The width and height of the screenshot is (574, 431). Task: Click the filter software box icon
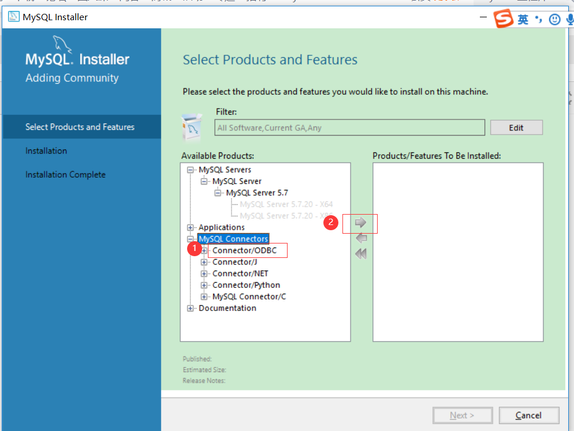click(x=192, y=128)
